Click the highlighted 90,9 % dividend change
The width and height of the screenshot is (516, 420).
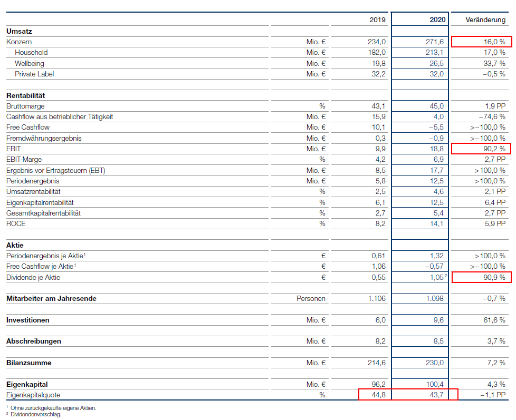point(495,278)
